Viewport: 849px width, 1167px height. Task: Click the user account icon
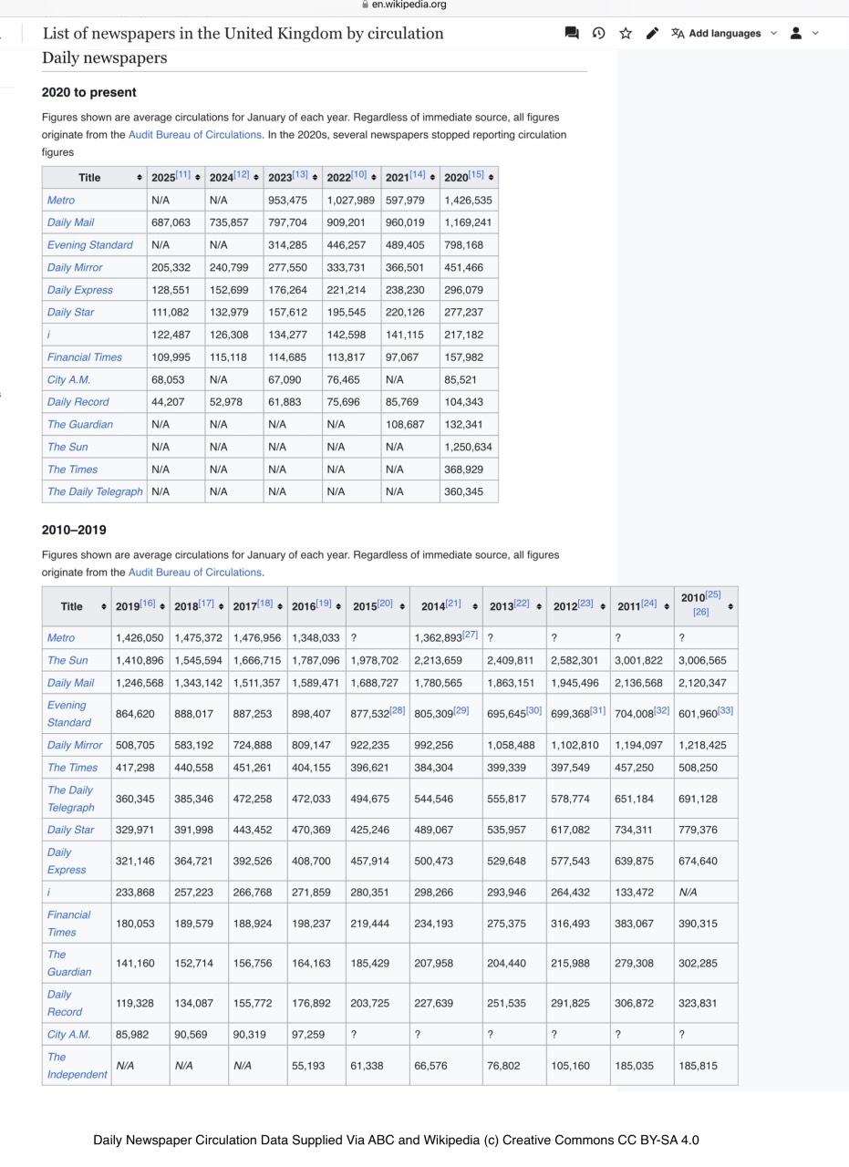pos(795,34)
